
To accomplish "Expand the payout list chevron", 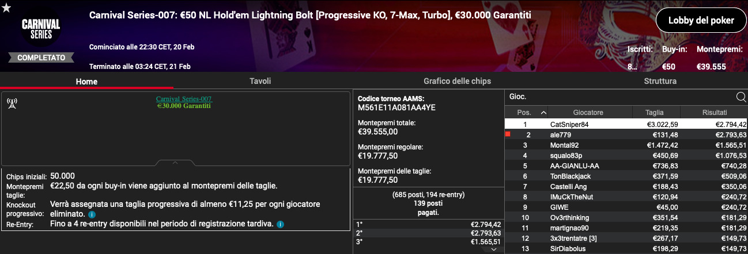I will click(x=494, y=249).
